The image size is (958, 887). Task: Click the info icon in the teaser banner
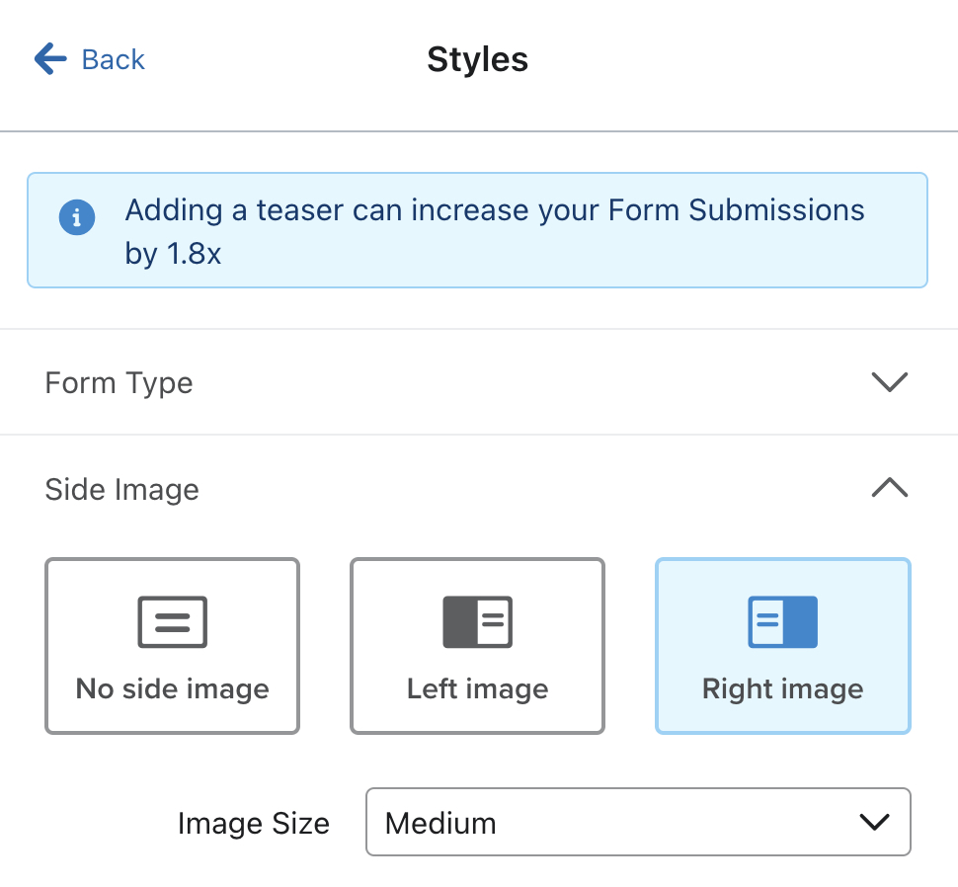tap(77, 217)
